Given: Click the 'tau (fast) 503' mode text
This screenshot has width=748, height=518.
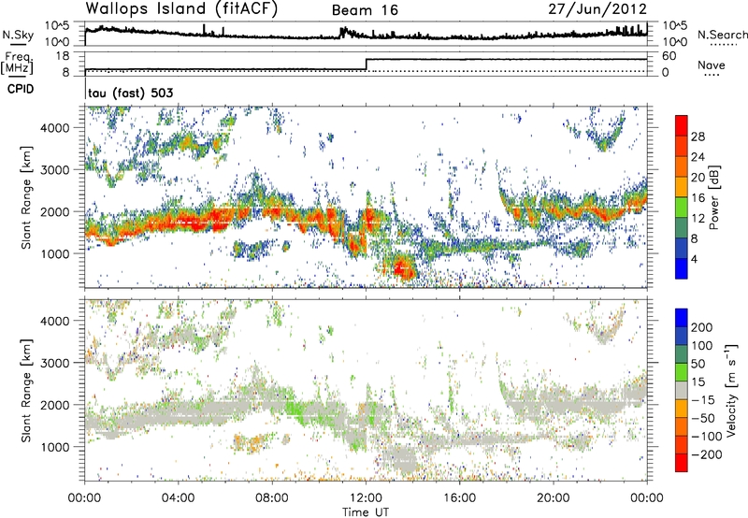Looking at the screenshot, I should [130, 93].
